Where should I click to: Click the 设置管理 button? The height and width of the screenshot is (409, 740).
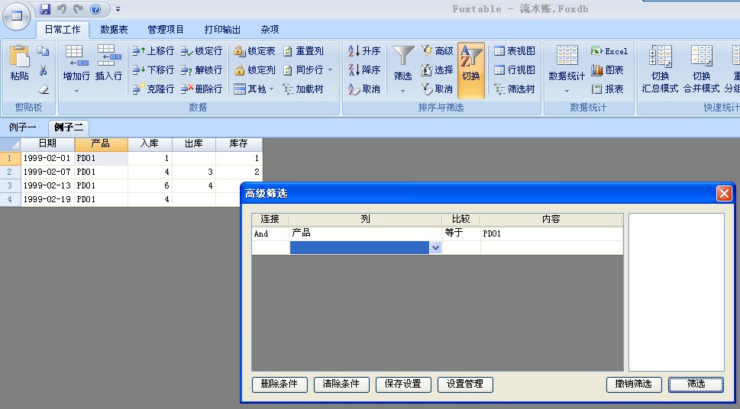(465, 385)
